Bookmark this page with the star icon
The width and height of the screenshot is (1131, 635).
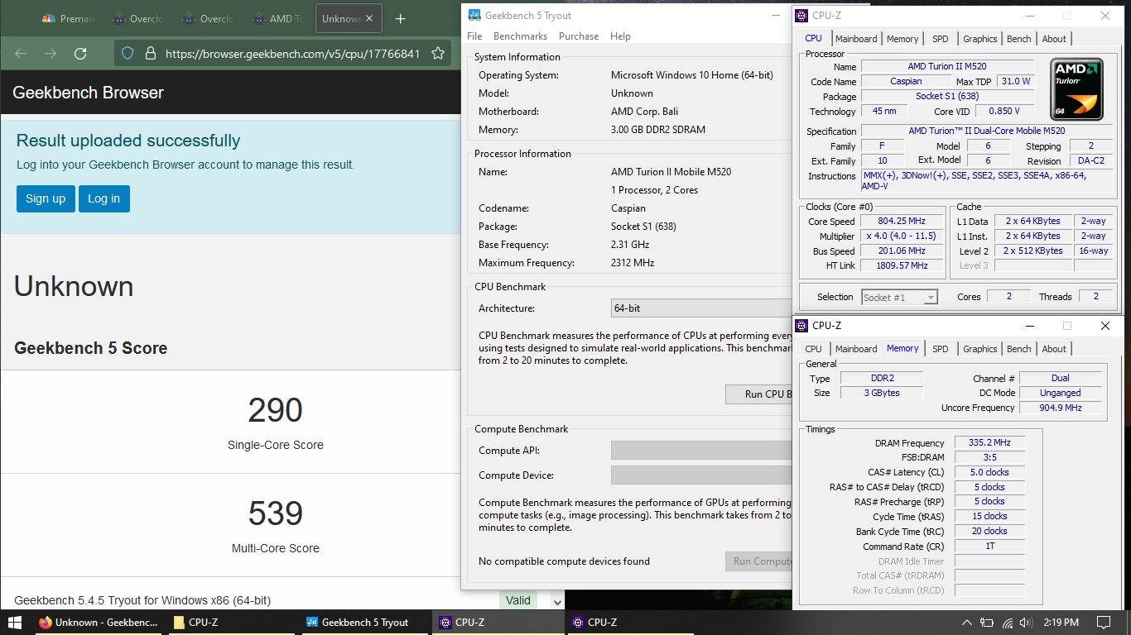(438, 54)
